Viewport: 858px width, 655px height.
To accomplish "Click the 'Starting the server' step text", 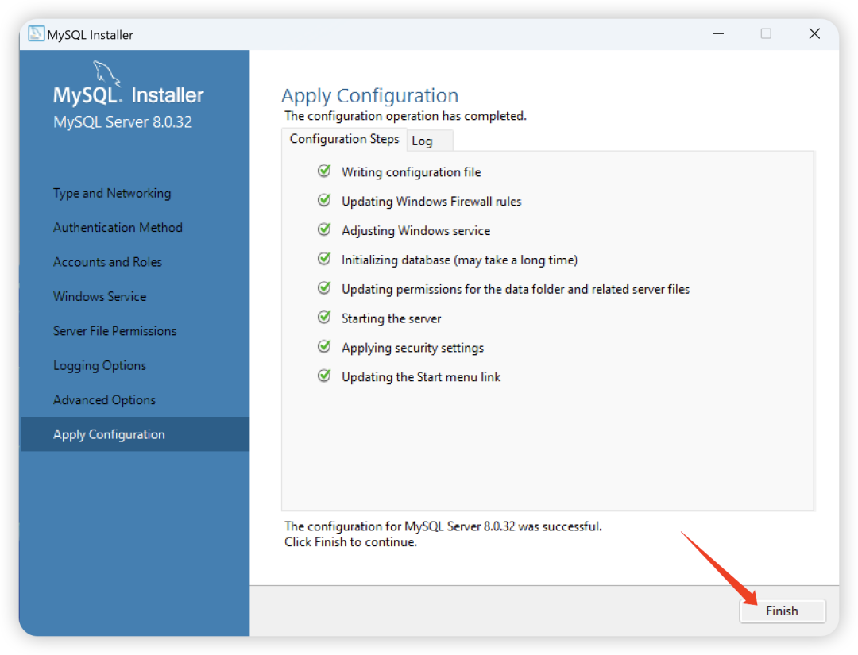I will pyautogui.click(x=391, y=318).
